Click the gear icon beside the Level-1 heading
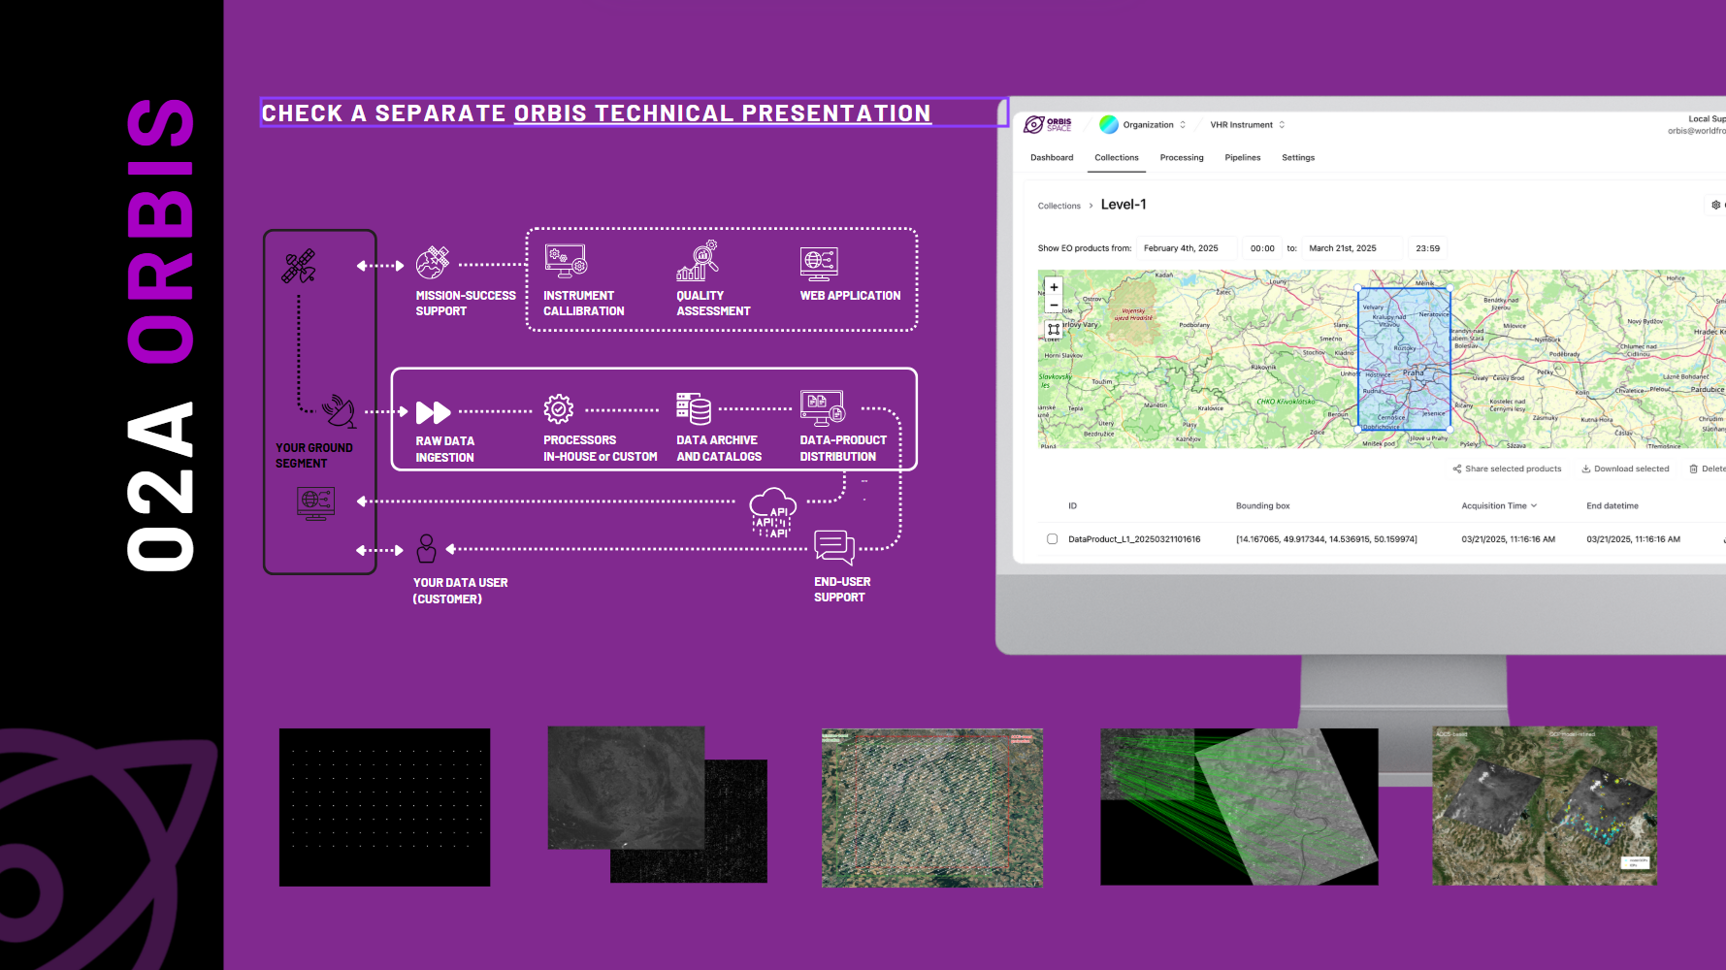Image resolution: width=1726 pixels, height=970 pixels. pos(1715,205)
